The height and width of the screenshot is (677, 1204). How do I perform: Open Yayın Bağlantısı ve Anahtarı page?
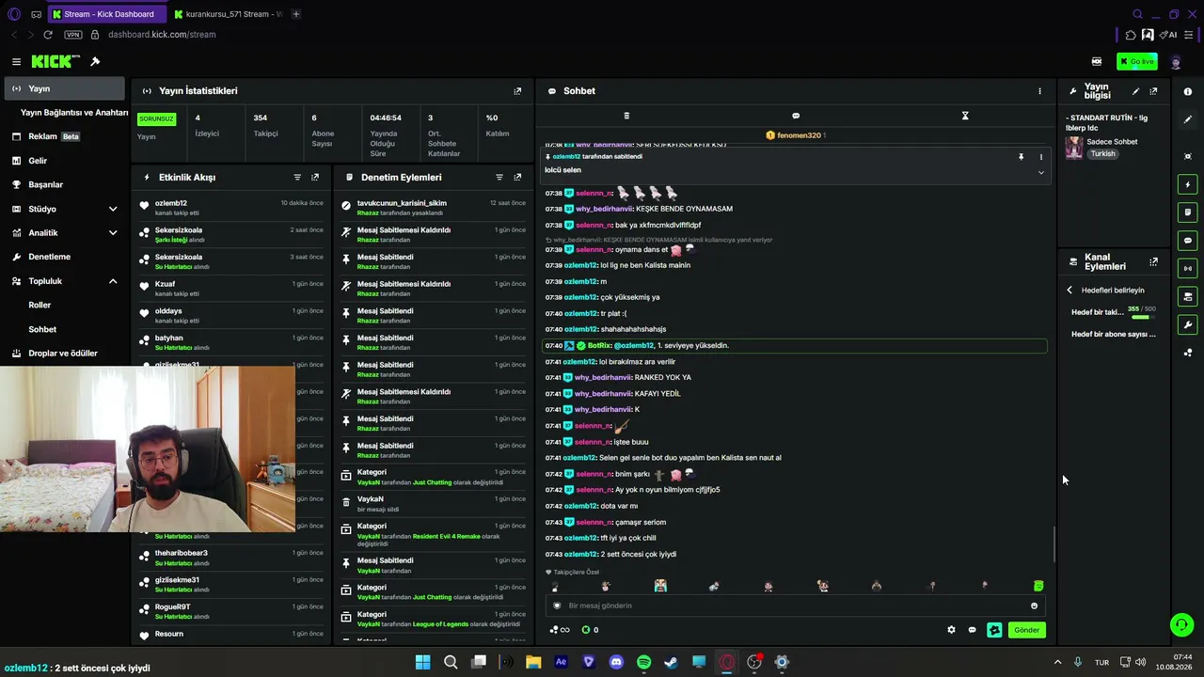(74, 113)
